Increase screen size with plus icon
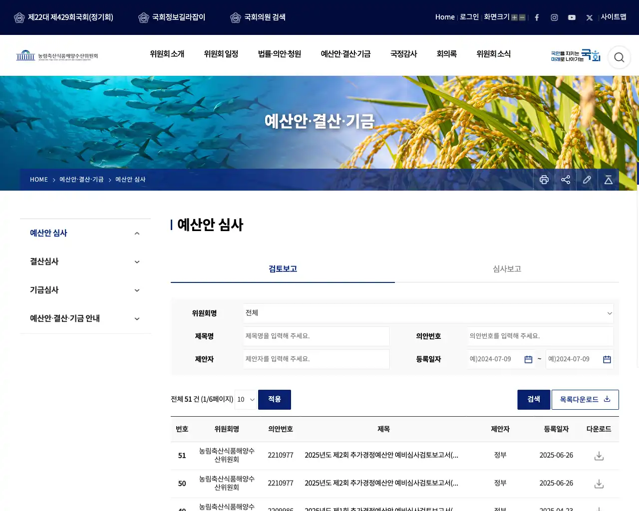This screenshot has width=639, height=511. pyautogui.click(x=514, y=17)
